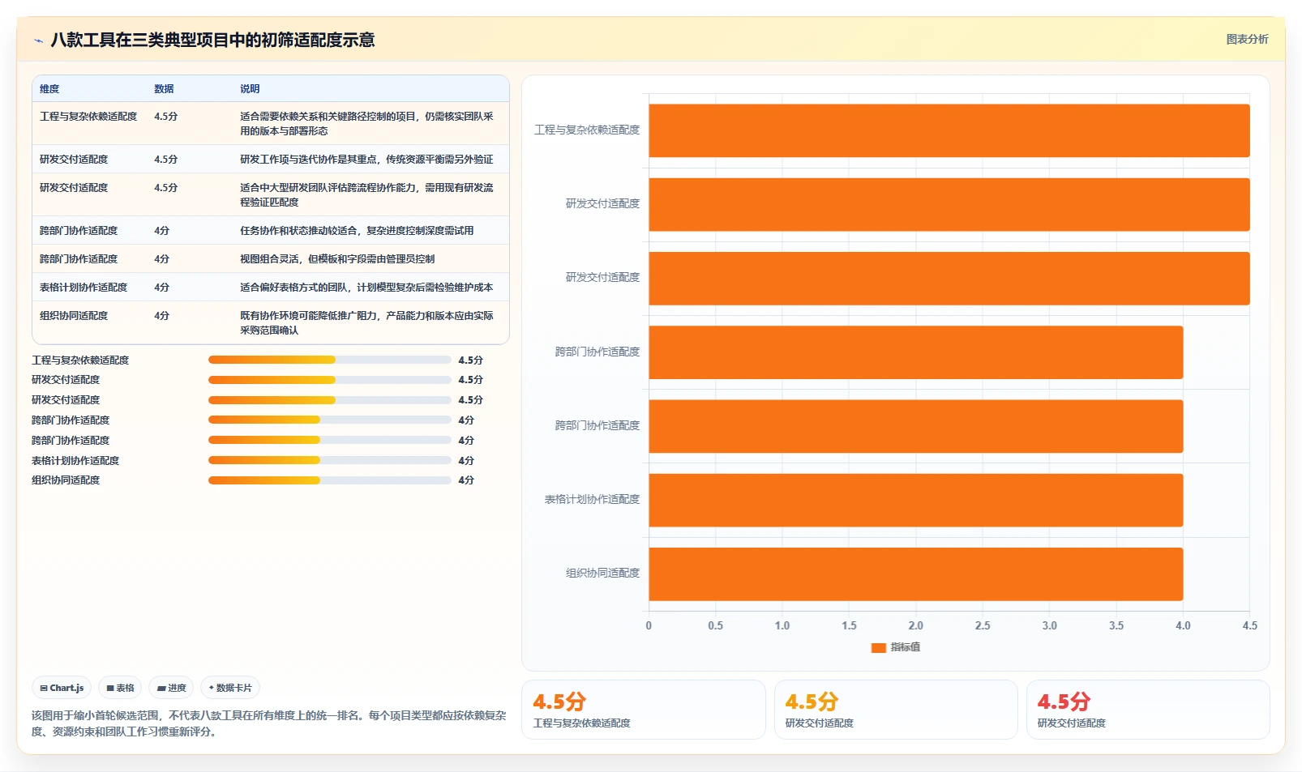The height and width of the screenshot is (772, 1302).
Task: Click the 工程与复杂依赖适配度 bar in the chart
Action: coord(949,130)
